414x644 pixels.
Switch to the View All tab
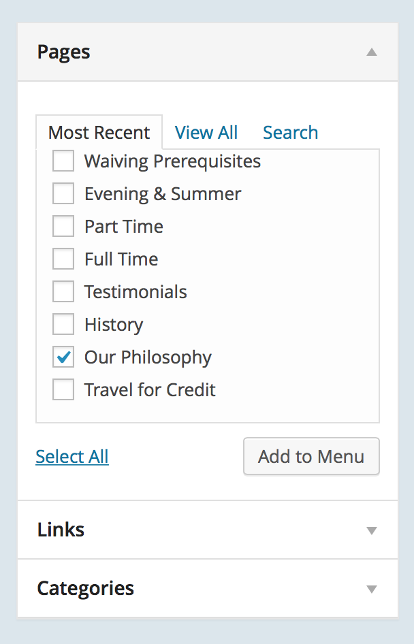[206, 132]
